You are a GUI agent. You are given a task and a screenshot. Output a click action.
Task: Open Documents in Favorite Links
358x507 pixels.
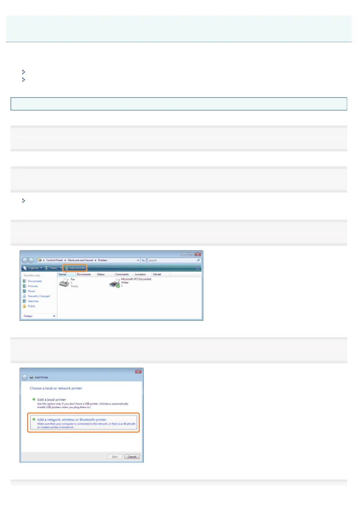coord(35,281)
